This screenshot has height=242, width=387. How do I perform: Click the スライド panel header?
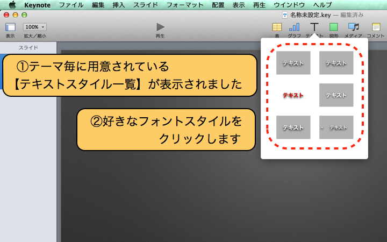28,48
